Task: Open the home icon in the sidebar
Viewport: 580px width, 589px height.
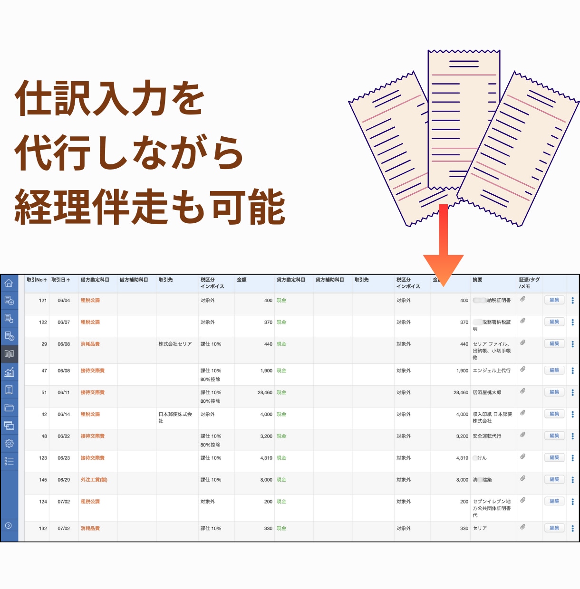Action: (x=9, y=283)
